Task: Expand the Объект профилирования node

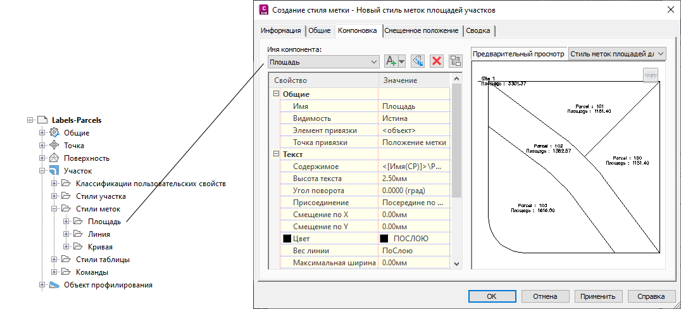Action: point(42,285)
